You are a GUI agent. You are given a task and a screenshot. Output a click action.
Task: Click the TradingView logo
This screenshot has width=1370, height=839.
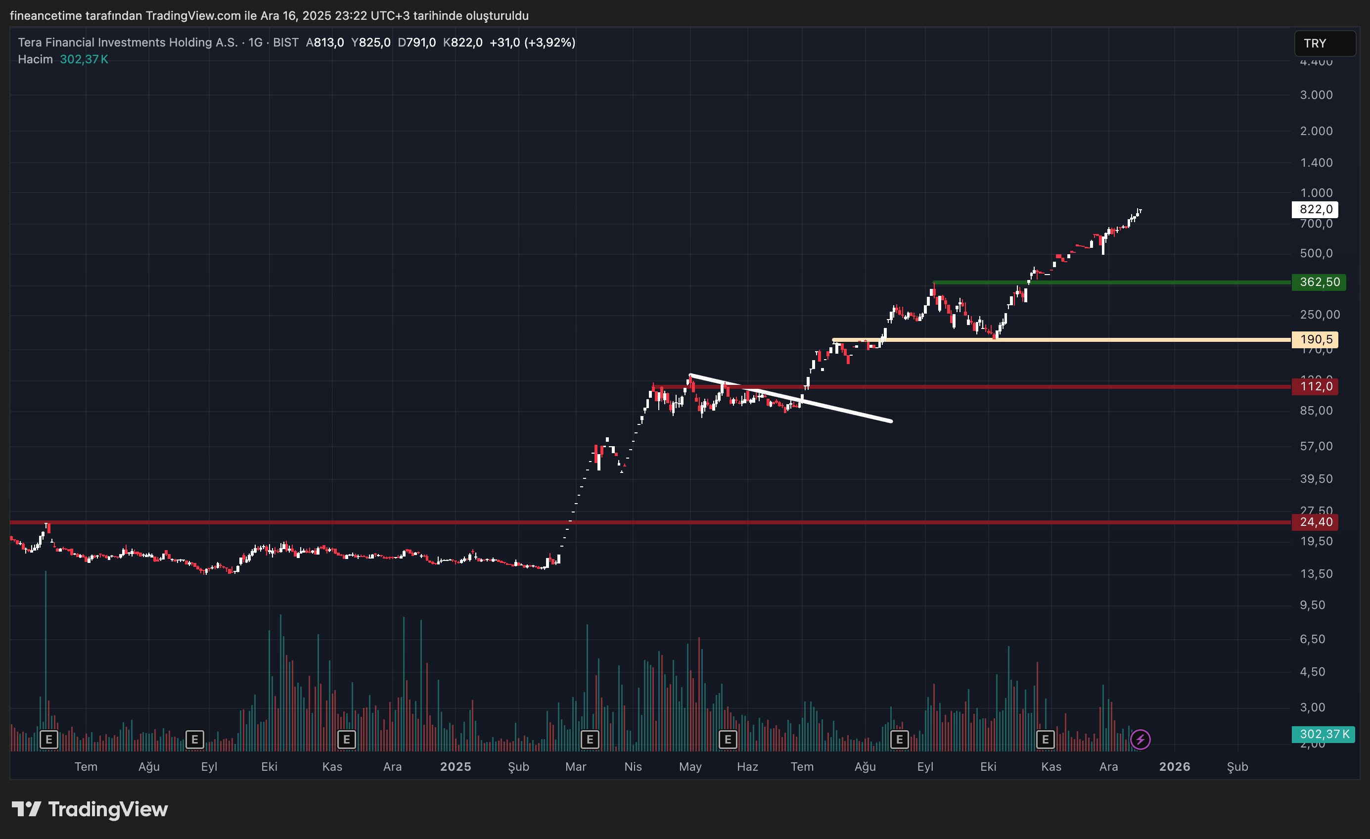coord(89,809)
